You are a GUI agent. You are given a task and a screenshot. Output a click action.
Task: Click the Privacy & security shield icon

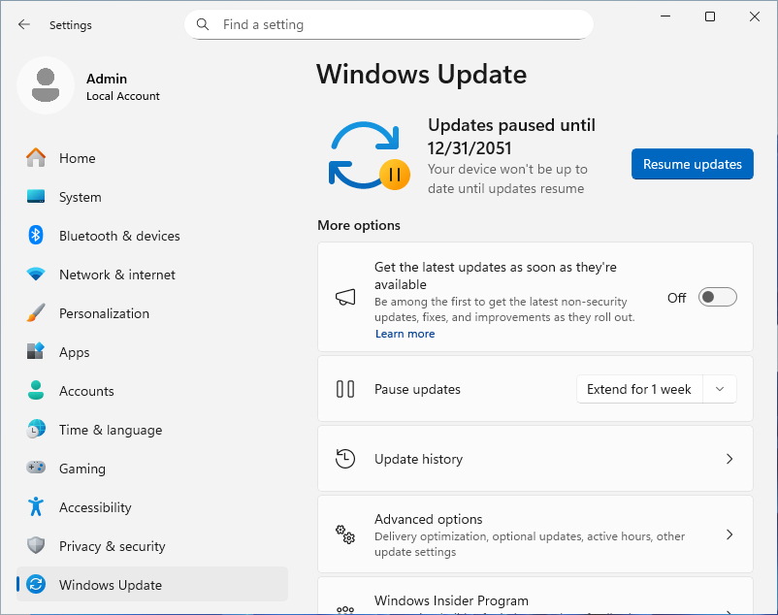pos(36,546)
